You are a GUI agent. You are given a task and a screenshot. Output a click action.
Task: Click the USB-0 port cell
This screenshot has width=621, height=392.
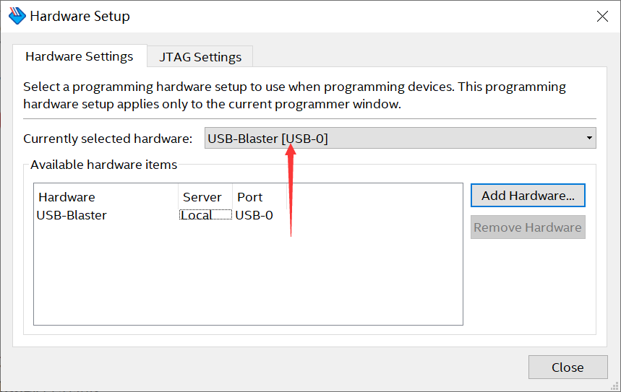(254, 215)
